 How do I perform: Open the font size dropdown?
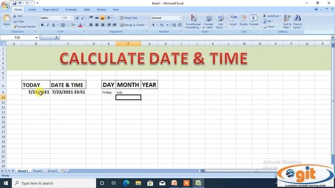pyautogui.click(x=72, y=18)
